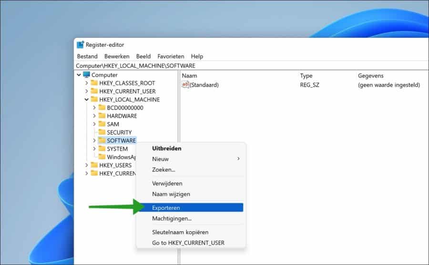Click the (geen waarde ingesteld) data cell
Viewport: 429px width, 265px height.
pos(389,85)
